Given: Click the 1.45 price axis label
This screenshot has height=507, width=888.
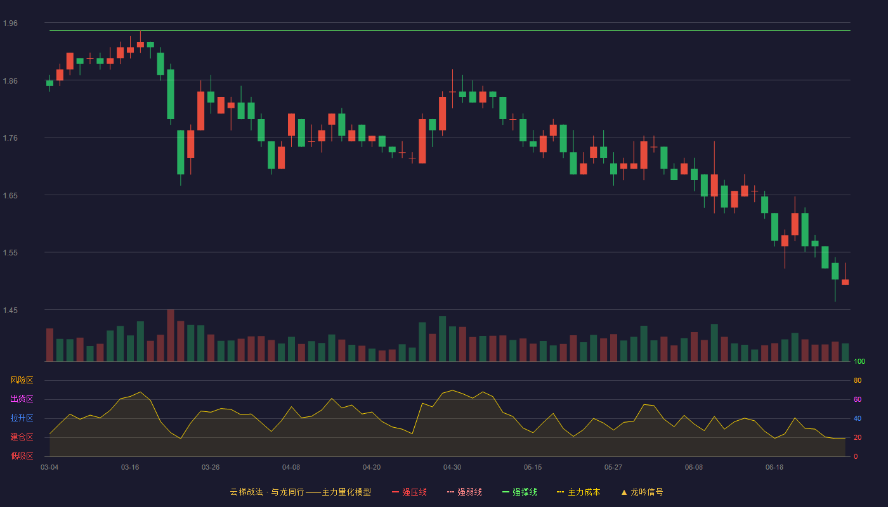Looking at the screenshot, I should [x=10, y=311].
